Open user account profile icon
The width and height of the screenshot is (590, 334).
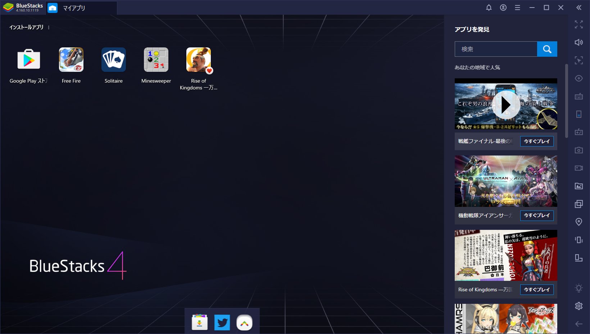coord(503,8)
